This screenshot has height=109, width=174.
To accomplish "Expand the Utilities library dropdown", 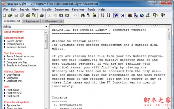I will pos(46,27).
